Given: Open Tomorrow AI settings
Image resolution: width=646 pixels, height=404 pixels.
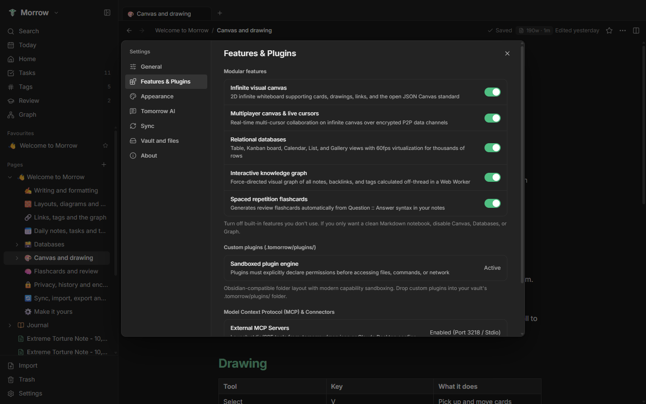Looking at the screenshot, I should (166, 111).
